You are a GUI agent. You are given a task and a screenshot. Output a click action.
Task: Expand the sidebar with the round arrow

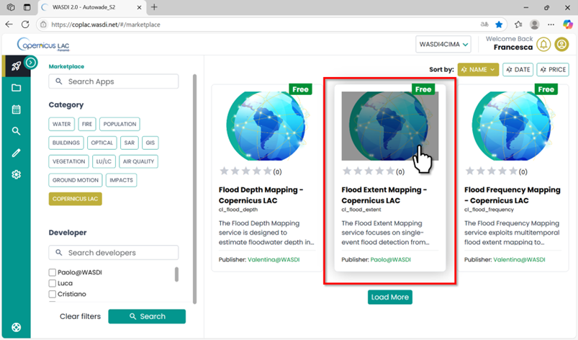point(31,63)
